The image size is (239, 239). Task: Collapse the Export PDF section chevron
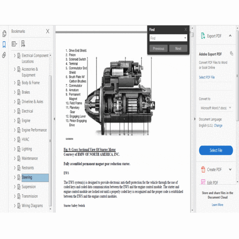point(230,36)
